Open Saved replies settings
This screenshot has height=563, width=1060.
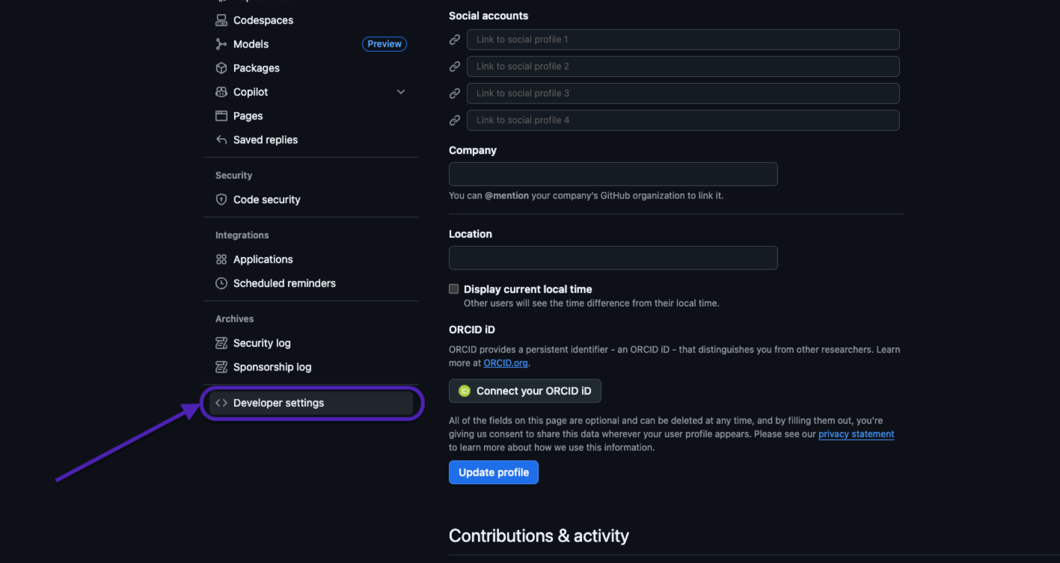click(265, 140)
